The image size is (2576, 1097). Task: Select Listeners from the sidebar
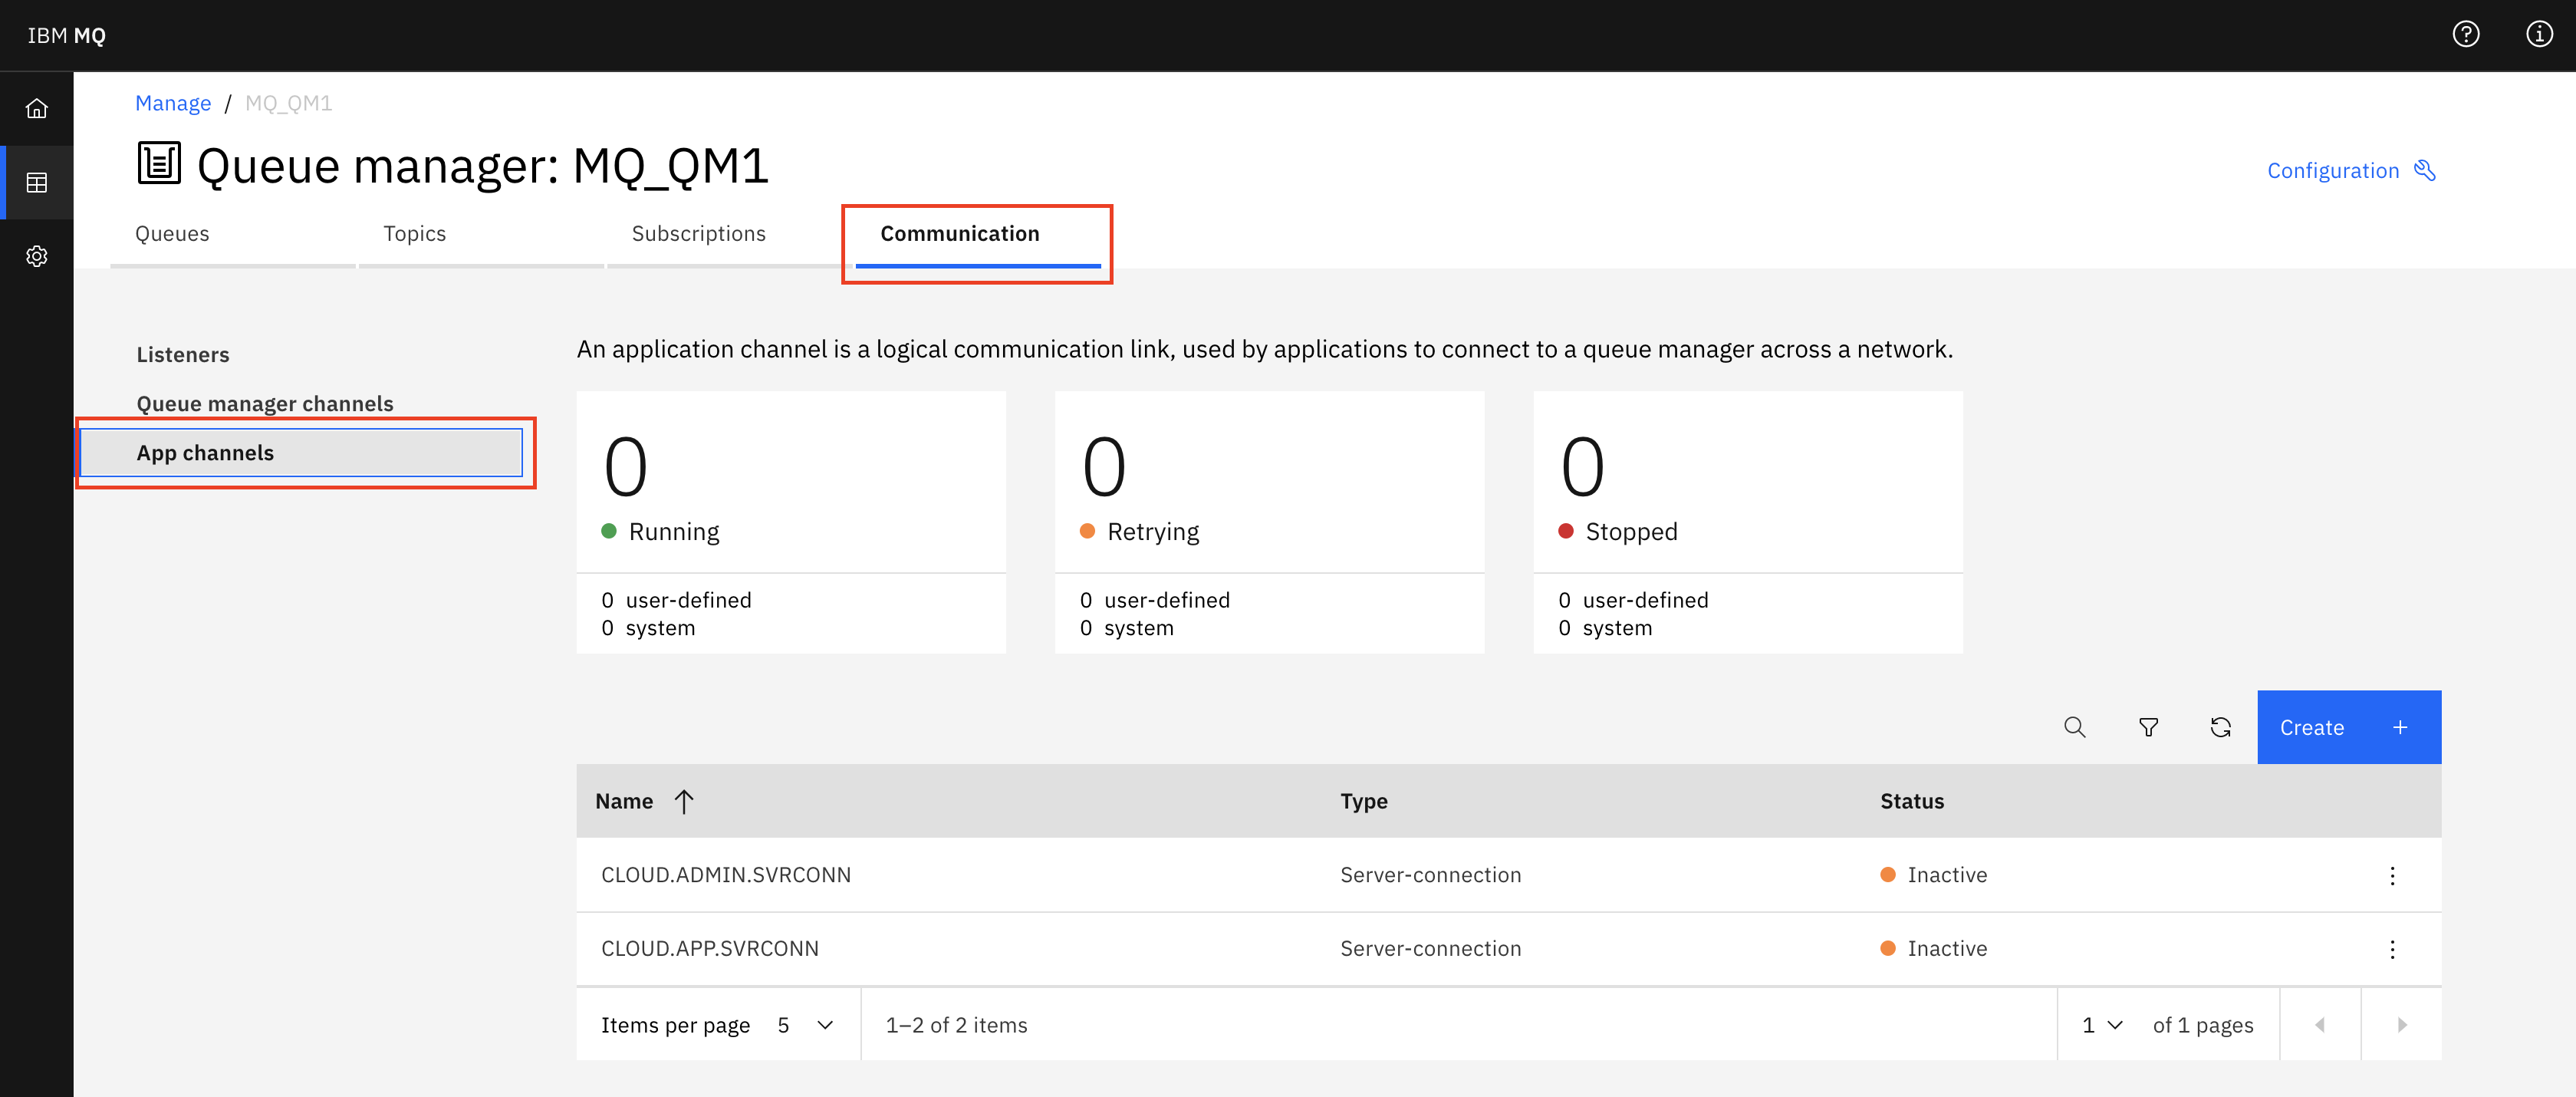click(x=184, y=353)
